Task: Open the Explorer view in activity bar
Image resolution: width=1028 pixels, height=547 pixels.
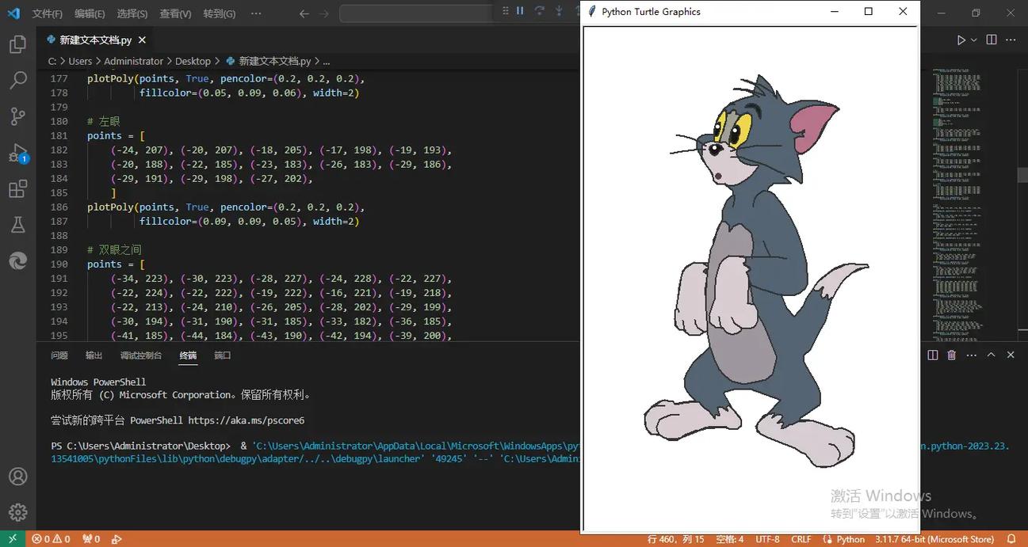Action: tap(17, 44)
